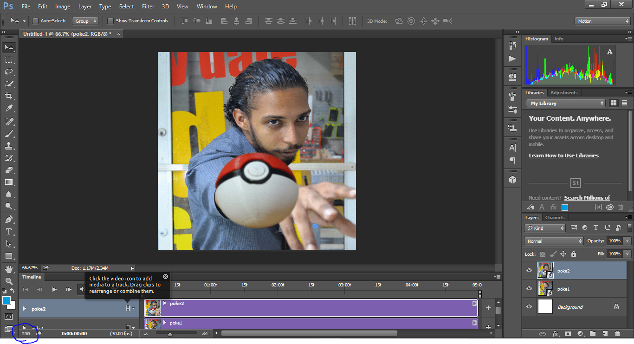Switch to the Info tab
Screen dimensions: 634x344
pyautogui.click(x=559, y=39)
